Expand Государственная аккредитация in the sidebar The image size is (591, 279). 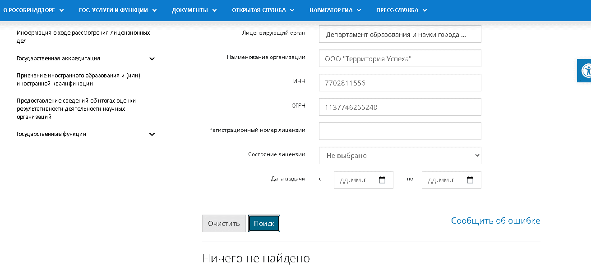coord(152,58)
